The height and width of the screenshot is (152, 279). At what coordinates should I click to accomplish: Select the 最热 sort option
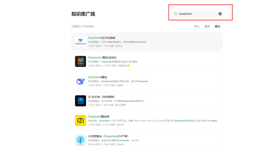[x=217, y=26]
